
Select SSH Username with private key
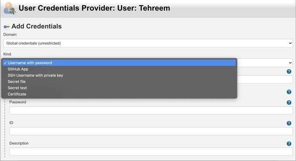tap(36, 75)
